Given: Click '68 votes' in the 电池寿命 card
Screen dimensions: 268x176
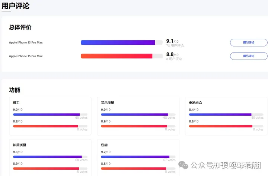Looking at the screenshot, I should pyautogui.click(x=258, y=118).
